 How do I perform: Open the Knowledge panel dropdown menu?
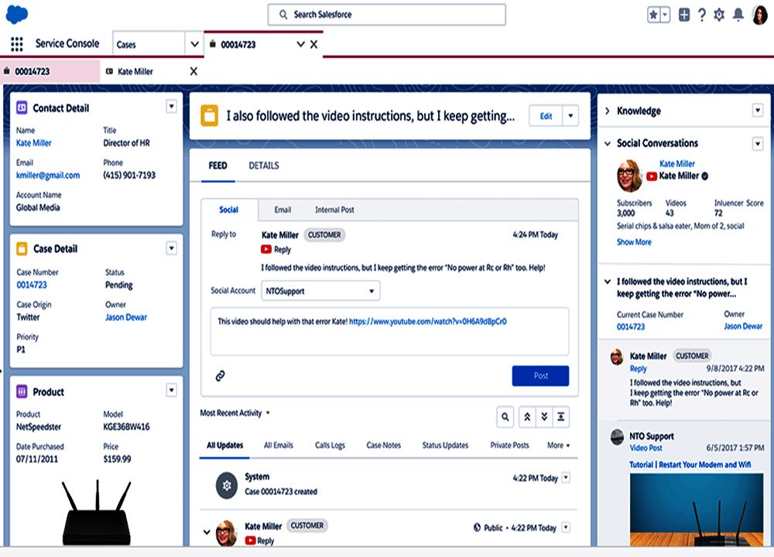tap(758, 110)
